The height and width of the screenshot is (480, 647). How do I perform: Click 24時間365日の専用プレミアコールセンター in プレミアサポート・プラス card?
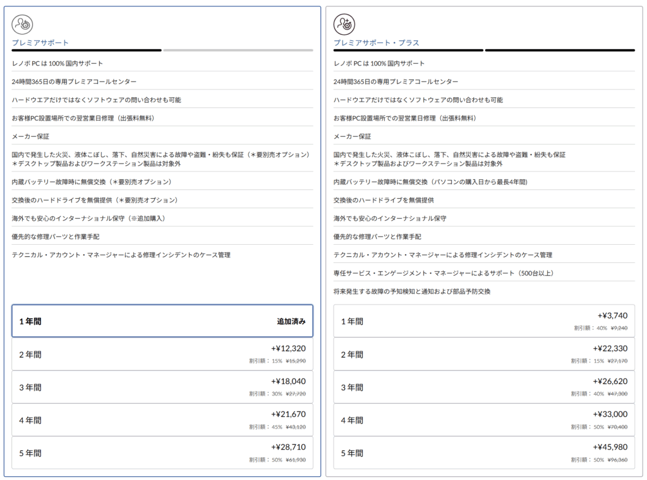[x=396, y=81]
